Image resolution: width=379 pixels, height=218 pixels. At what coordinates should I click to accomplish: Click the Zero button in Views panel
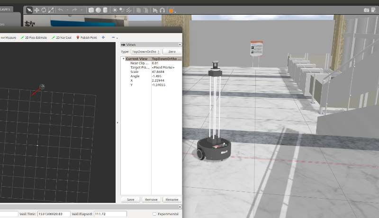point(172,52)
